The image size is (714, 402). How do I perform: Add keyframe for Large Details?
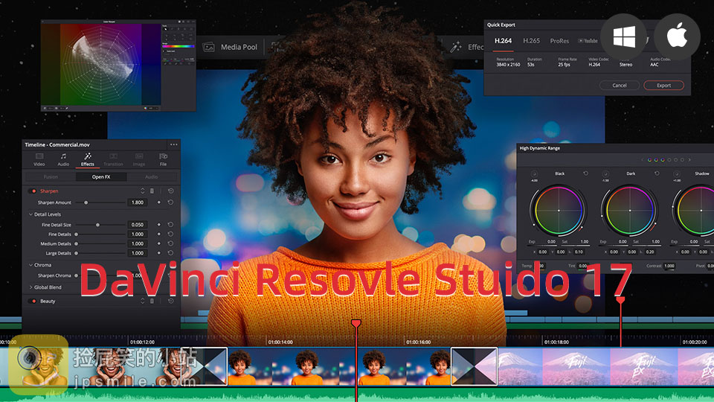pyautogui.click(x=159, y=253)
